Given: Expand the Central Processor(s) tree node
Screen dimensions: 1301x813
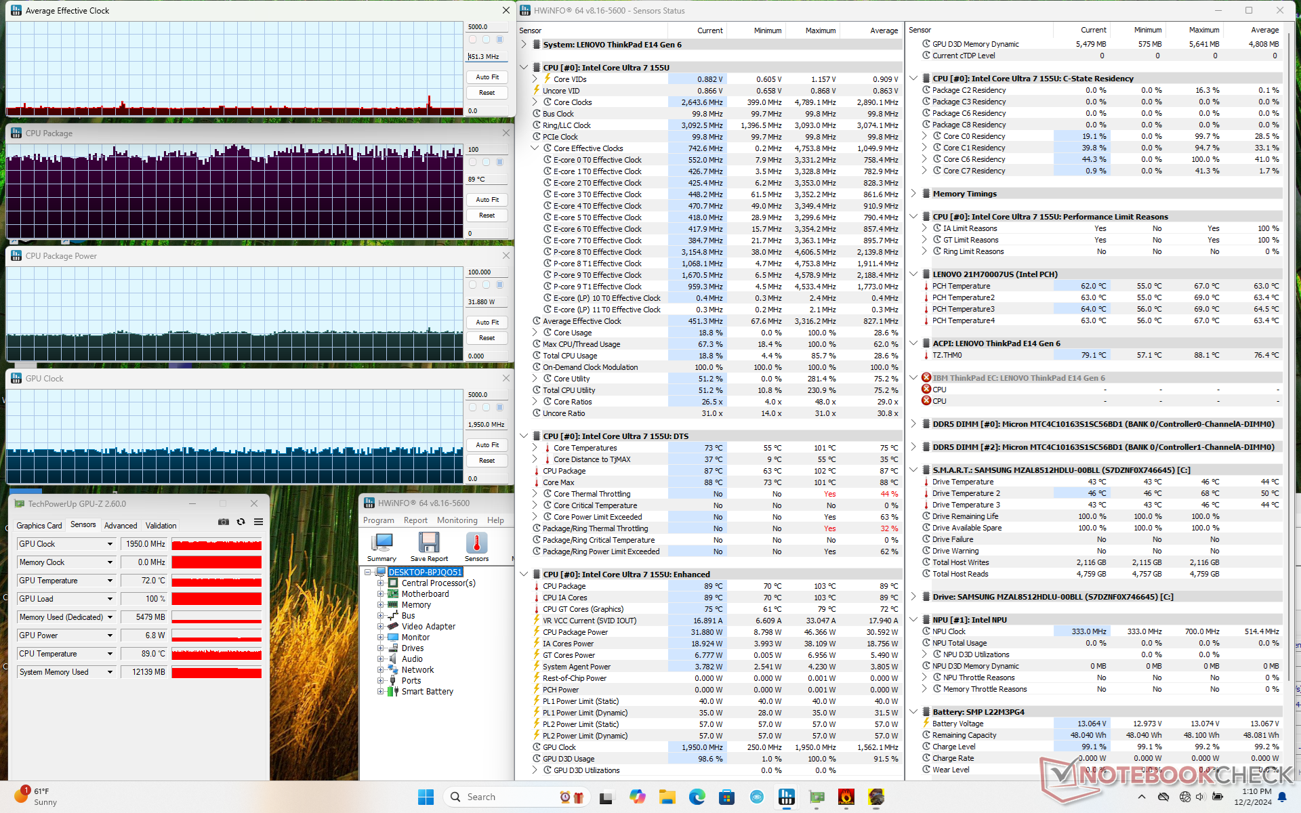Looking at the screenshot, I should click(381, 583).
